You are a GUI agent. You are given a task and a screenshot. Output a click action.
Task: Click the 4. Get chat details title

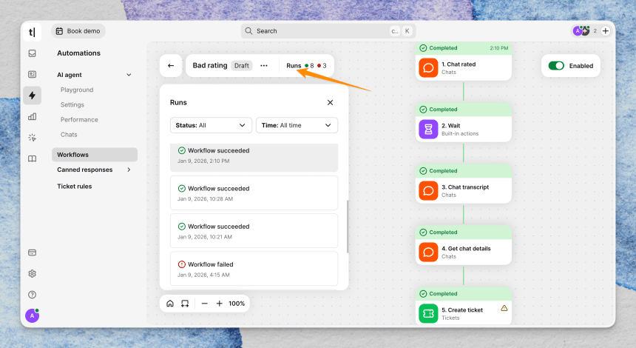[466, 249]
